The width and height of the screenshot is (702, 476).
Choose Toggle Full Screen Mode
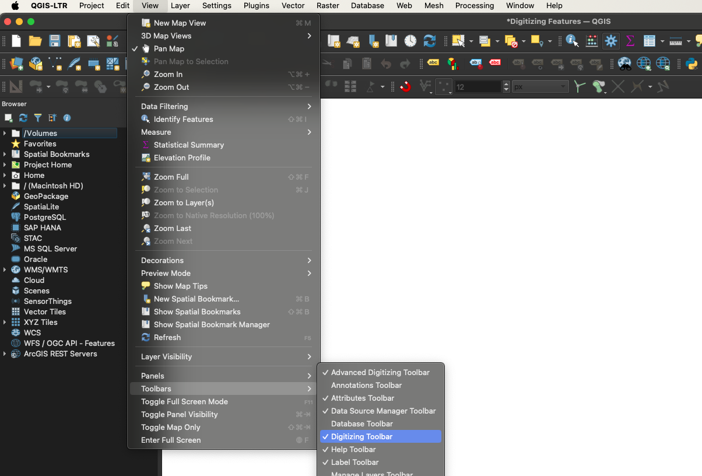[x=223, y=401]
